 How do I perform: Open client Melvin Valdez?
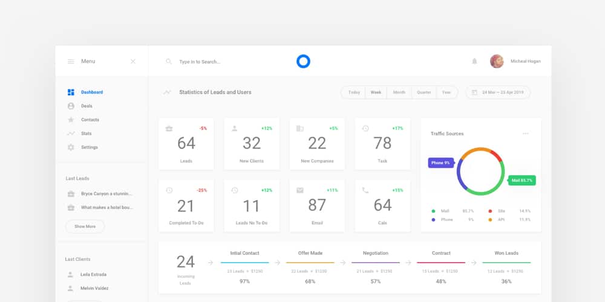94,288
